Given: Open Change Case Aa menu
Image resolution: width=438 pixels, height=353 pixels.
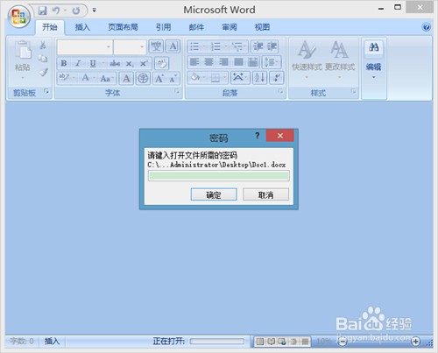Looking at the screenshot, I should pos(107,78).
